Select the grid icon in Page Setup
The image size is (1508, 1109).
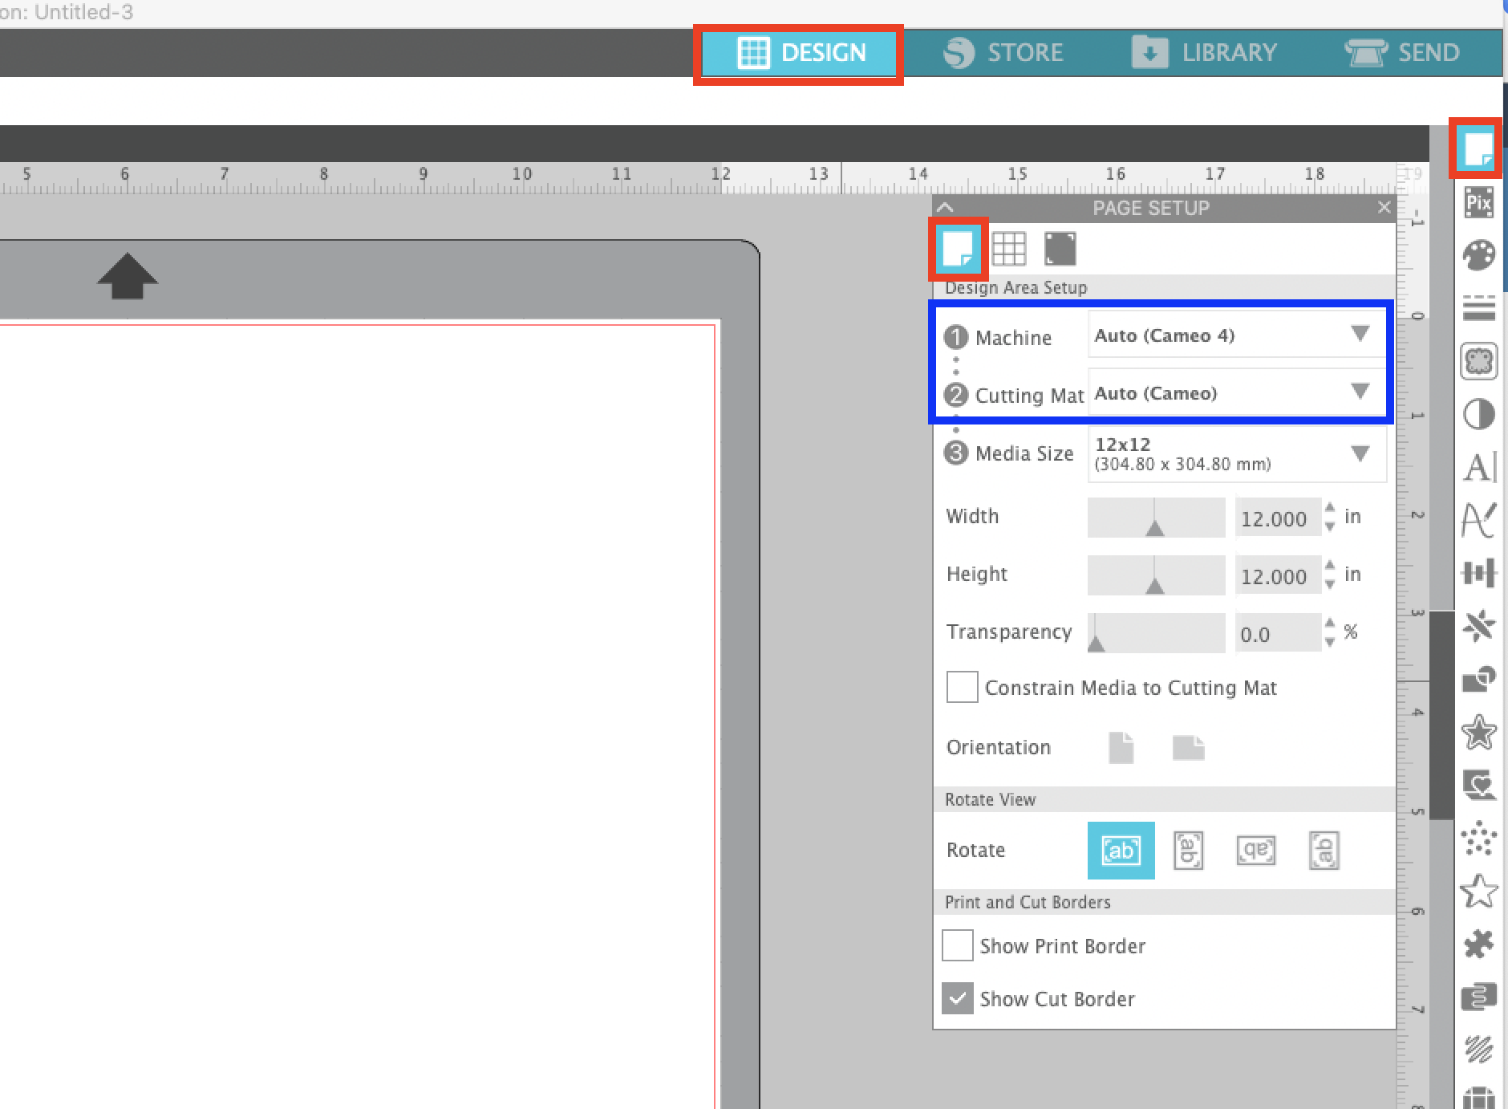(x=1010, y=249)
